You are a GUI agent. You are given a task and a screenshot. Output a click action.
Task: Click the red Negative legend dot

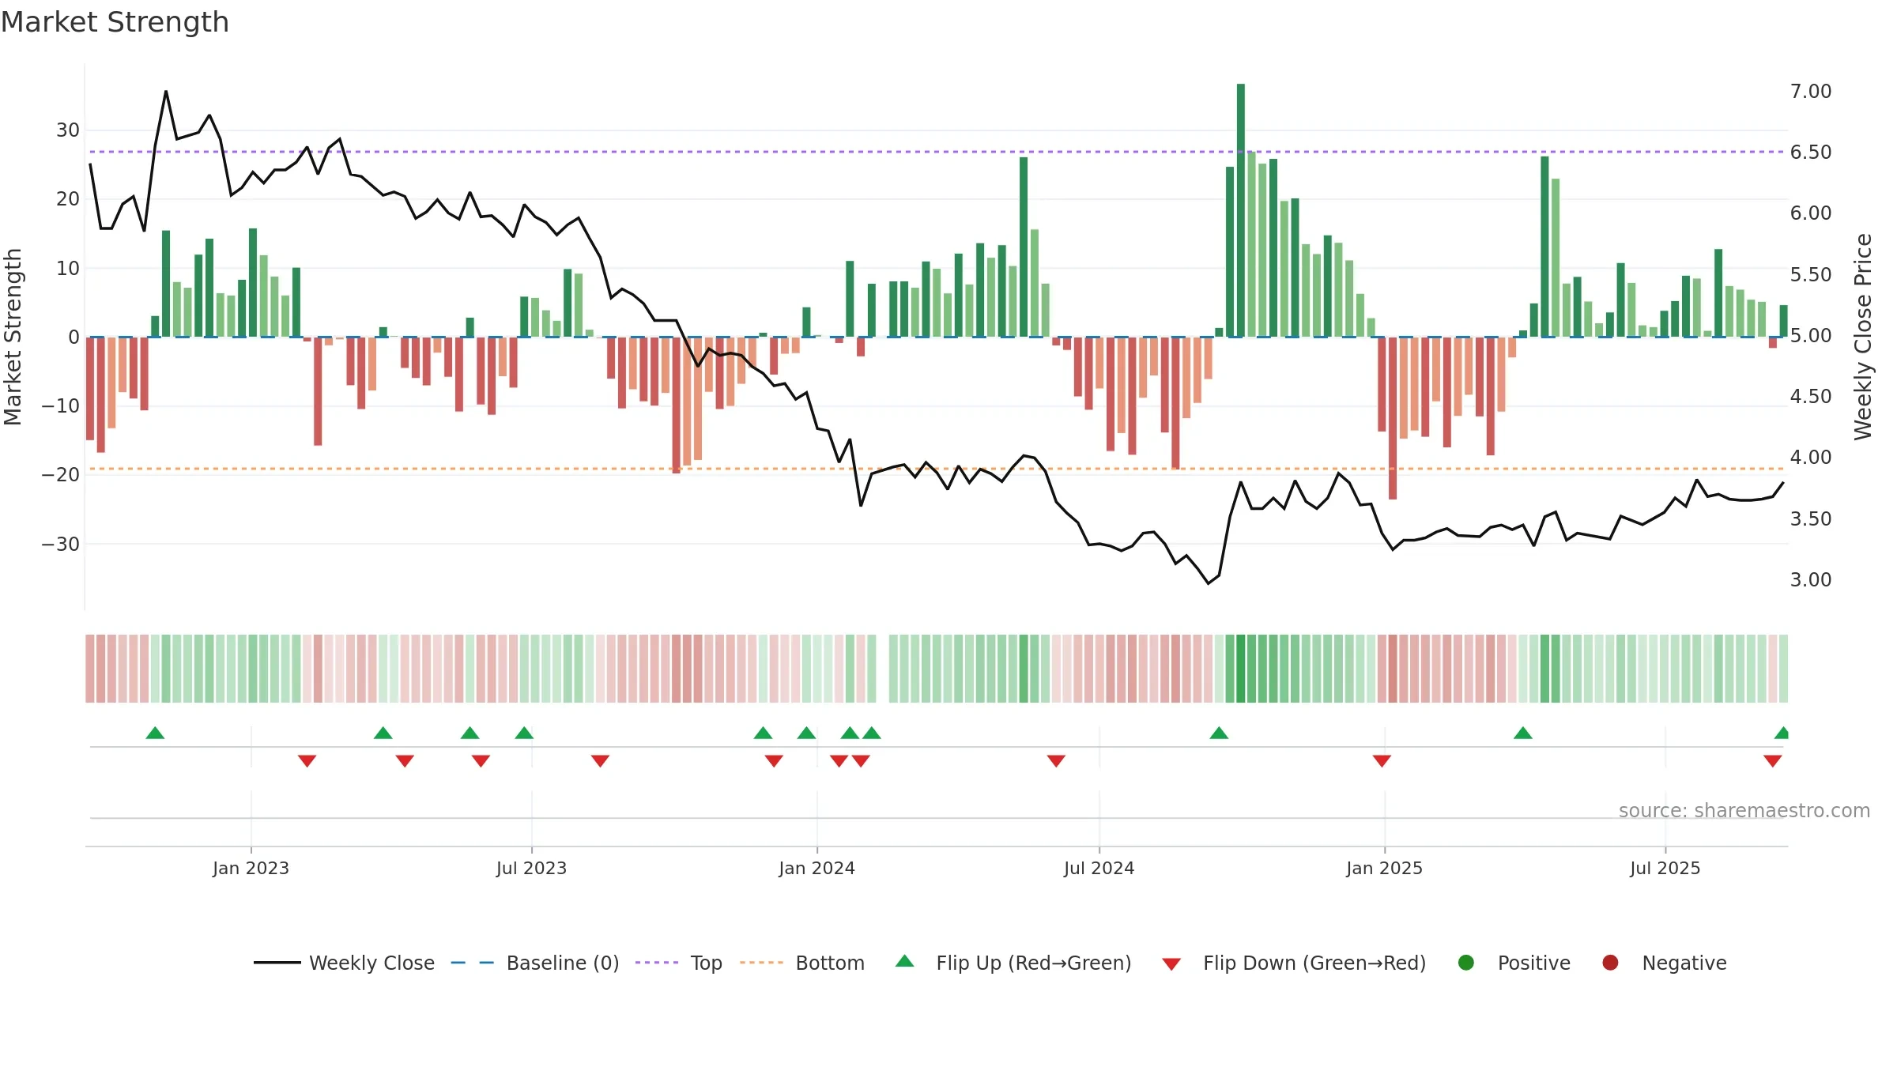click(x=1610, y=963)
